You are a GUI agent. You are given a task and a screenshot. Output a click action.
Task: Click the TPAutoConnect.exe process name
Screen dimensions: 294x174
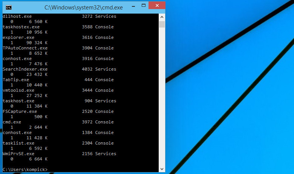click(25, 48)
